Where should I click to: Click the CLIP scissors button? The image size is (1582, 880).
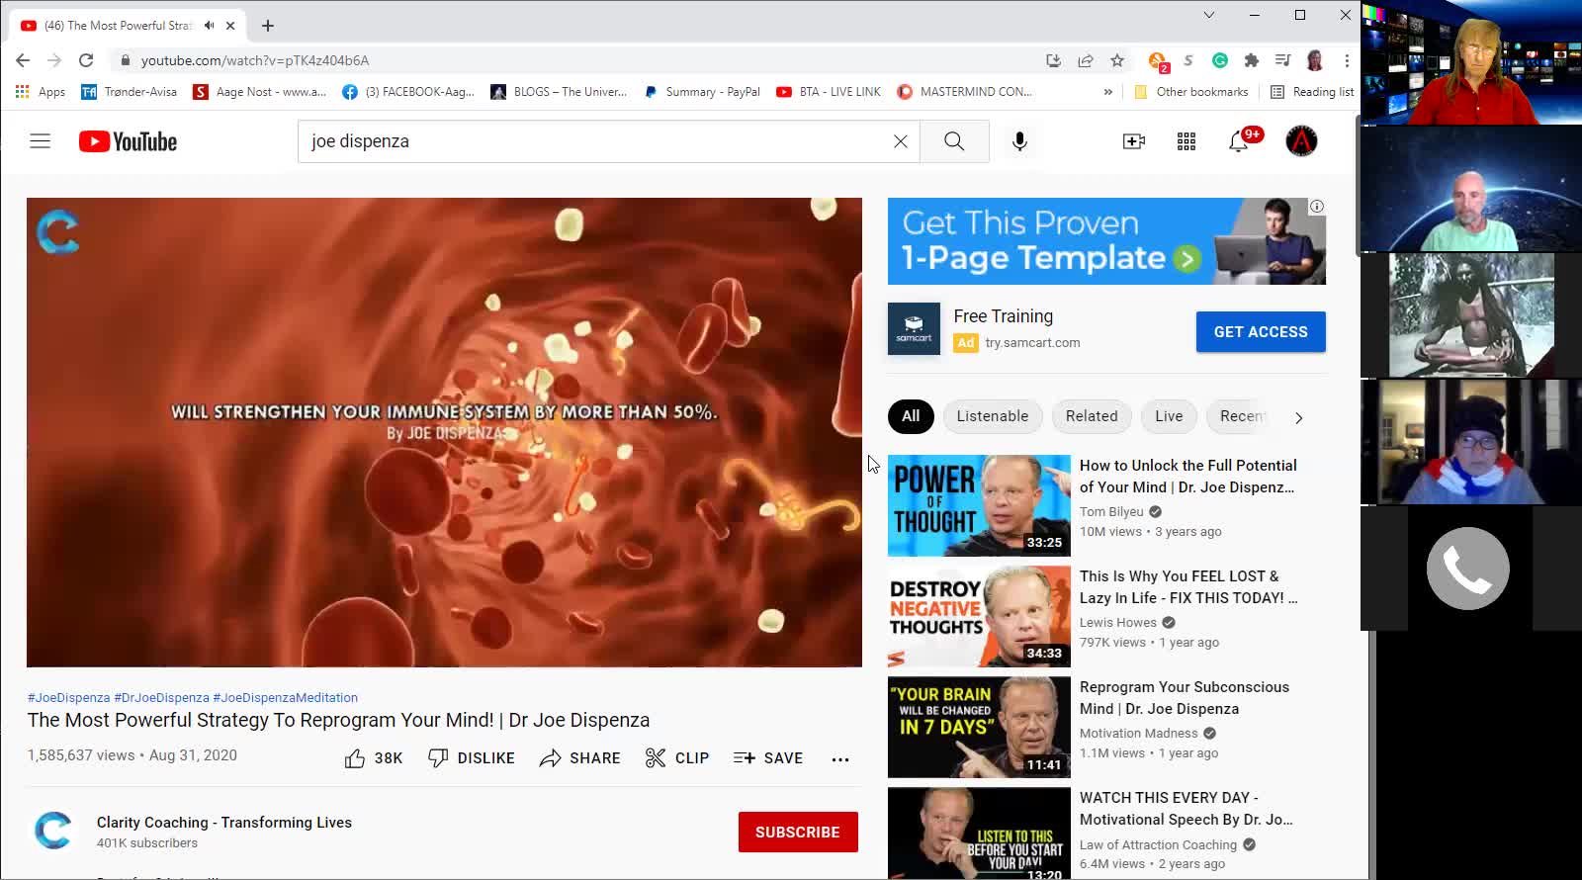point(677,758)
